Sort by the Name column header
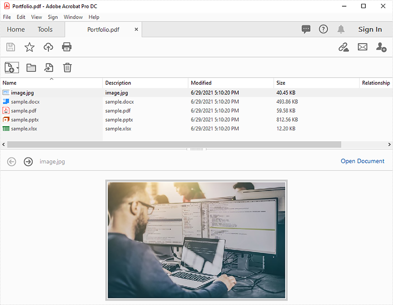This screenshot has width=393, height=305. coord(51,83)
